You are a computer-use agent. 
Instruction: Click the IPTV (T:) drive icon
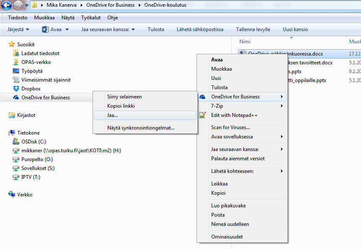[x=16, y=177]
